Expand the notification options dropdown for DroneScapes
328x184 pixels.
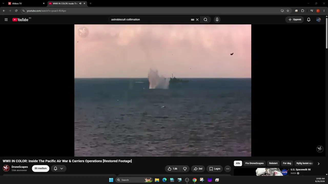[61, 169]
